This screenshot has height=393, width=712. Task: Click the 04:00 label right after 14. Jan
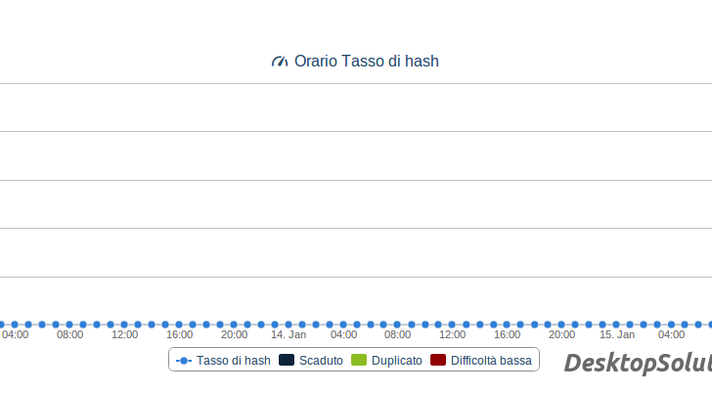click(x=343, y=334)
